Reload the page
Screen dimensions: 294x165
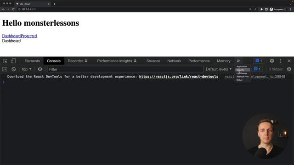tap(13, 9)
